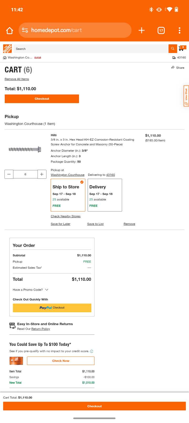Tap the browser home icon

pos(10,30)
